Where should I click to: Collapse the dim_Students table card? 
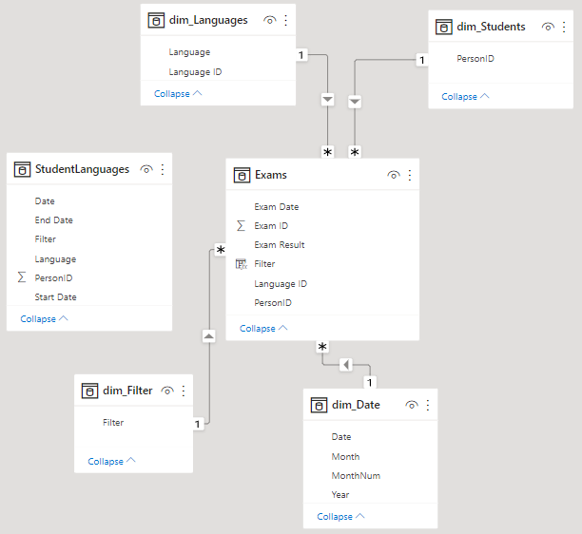click(x=465, y=97)
